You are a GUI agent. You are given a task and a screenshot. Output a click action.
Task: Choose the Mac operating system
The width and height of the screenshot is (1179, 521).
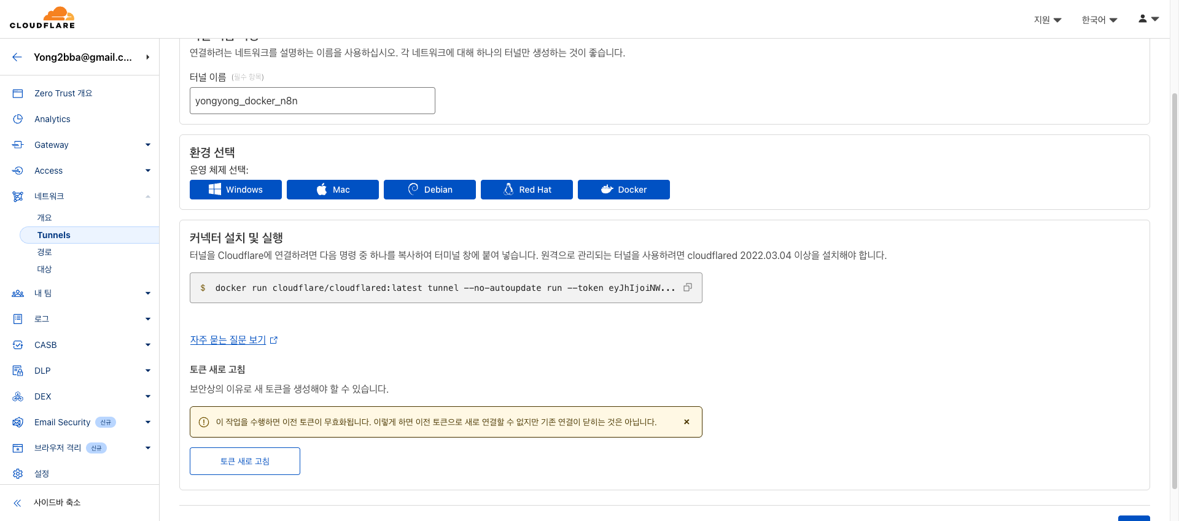click(x=332, y=190)
